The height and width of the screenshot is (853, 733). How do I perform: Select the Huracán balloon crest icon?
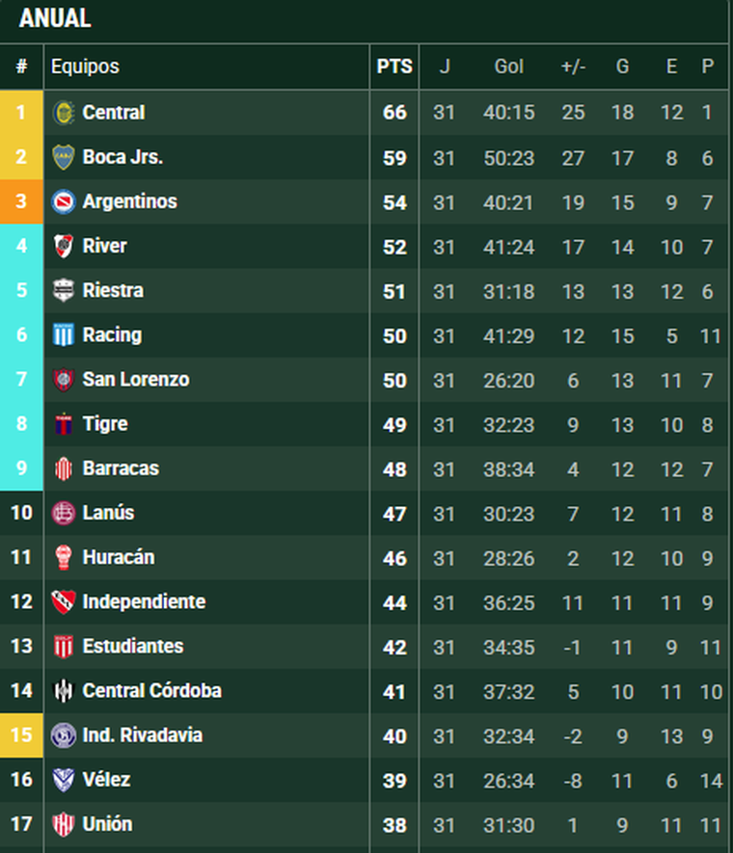coord(64,557)
